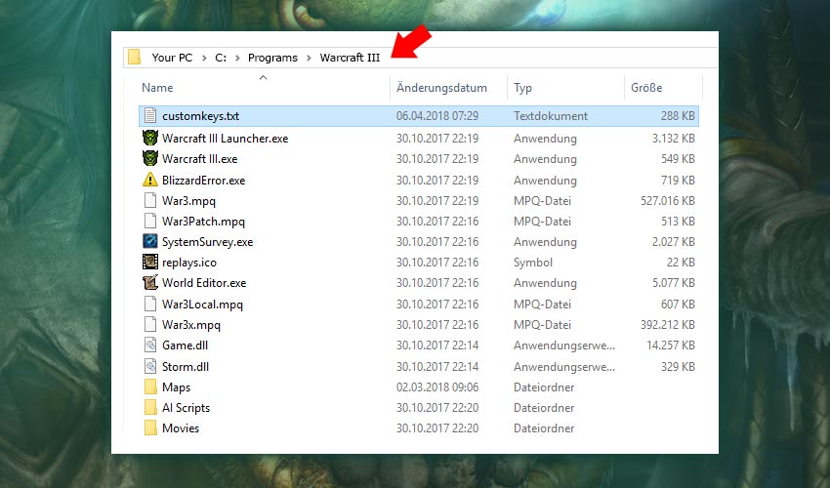This screenshot has width=830, height=488.
Task: Click the War3.mpq blank file icon
Action: (150, 201)
